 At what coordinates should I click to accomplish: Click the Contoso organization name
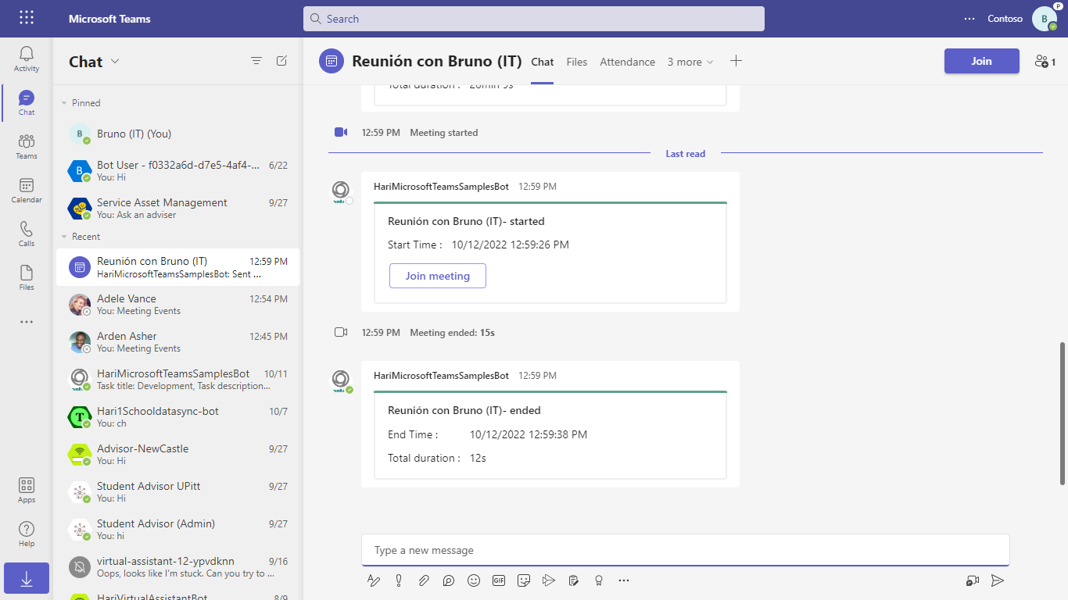click(x=1005, y=19)
